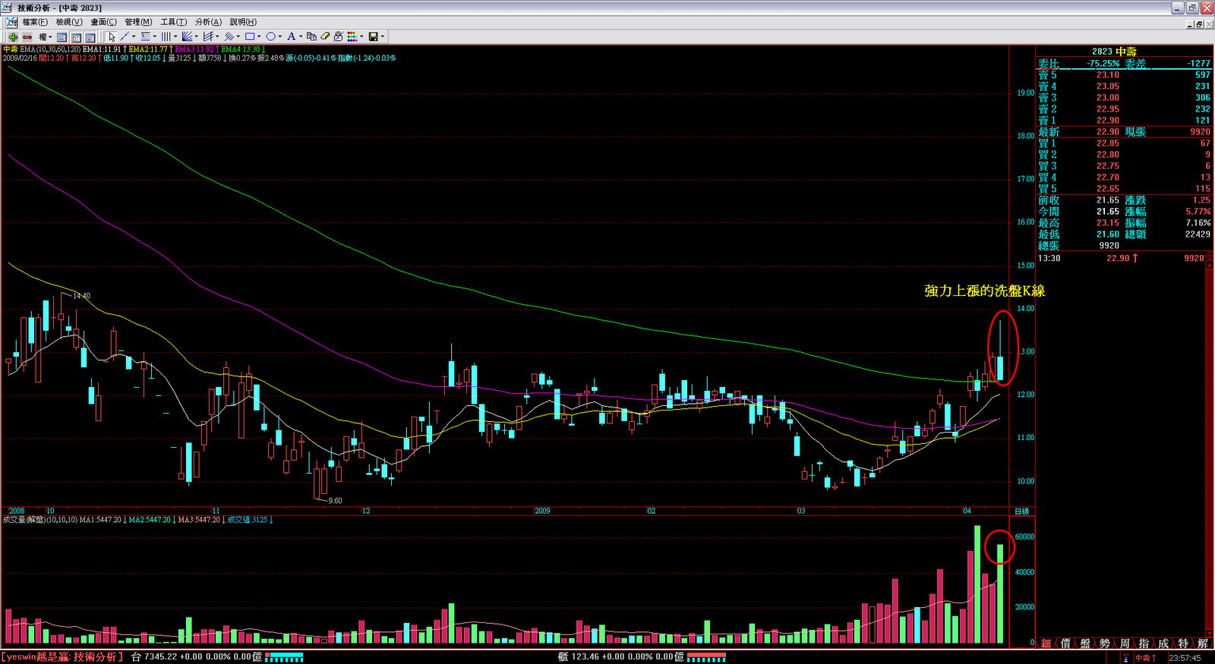
Task: Open dropdown arrow beside fan lines tool
Action: point(196,36)
